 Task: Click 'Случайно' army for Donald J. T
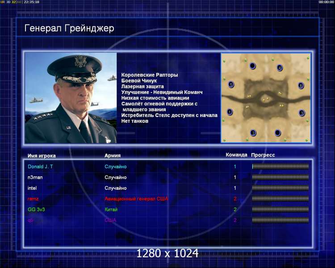click(x=116, y=167)
